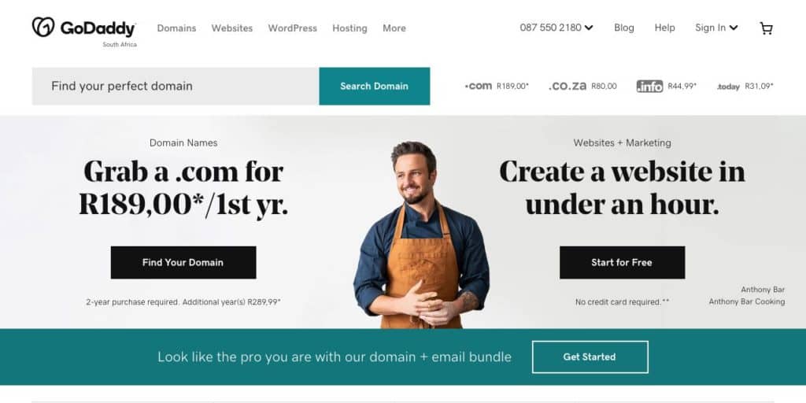Open the Help link
This screenshot has width=806, height=403.
664,28
